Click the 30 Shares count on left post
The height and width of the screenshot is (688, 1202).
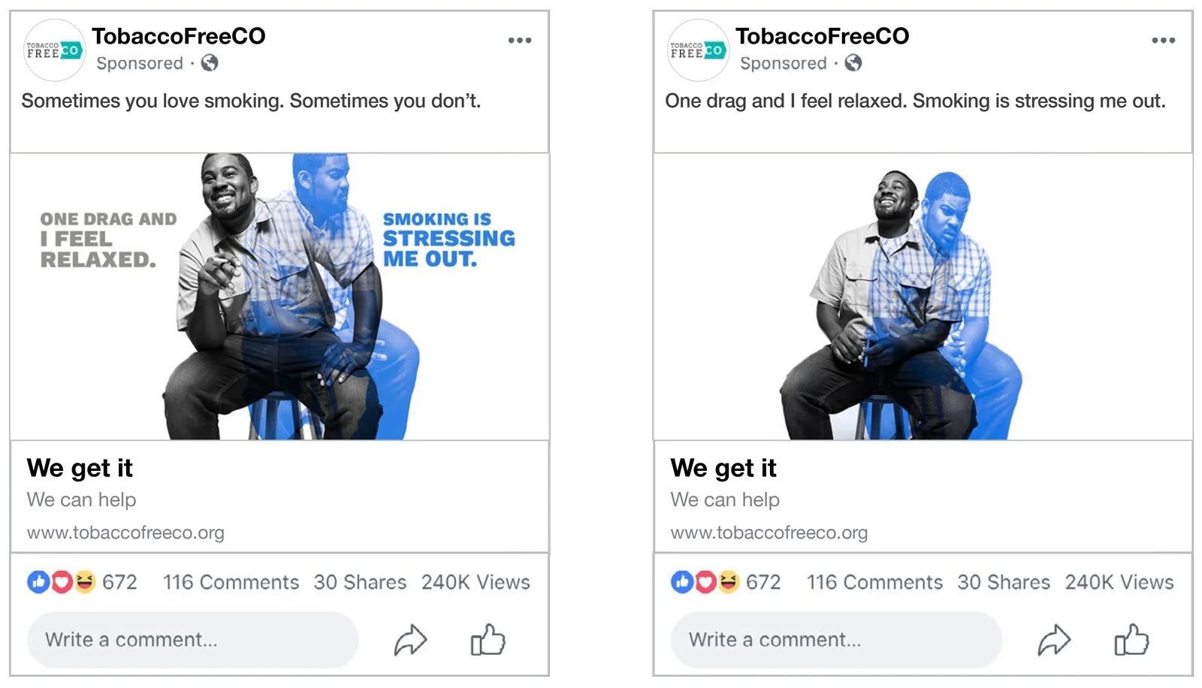tap(360, 581)
